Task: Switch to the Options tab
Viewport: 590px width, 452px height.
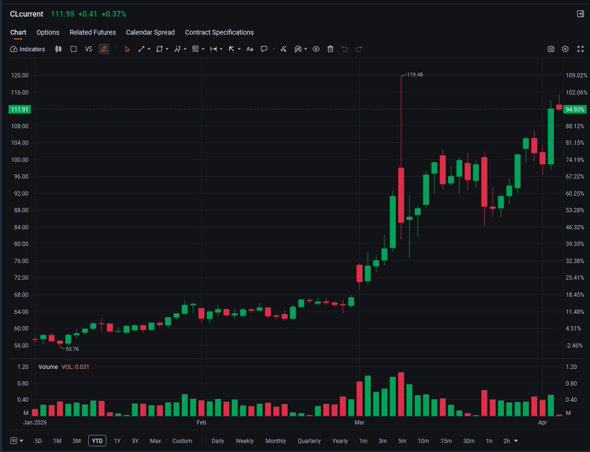Action: point(48,32)
